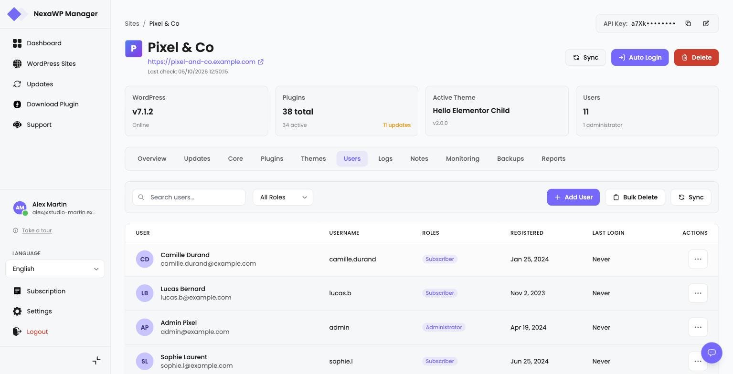
Task: Click the AM user avatar
Action: [x=20, y=208]
